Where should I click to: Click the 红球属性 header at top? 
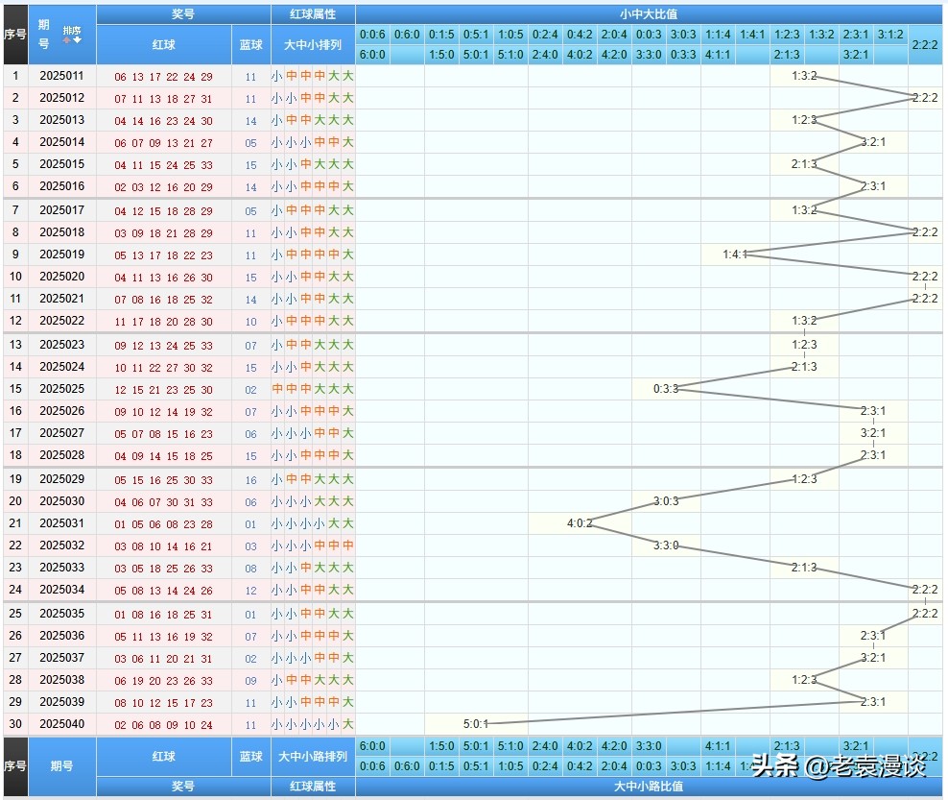312,14
